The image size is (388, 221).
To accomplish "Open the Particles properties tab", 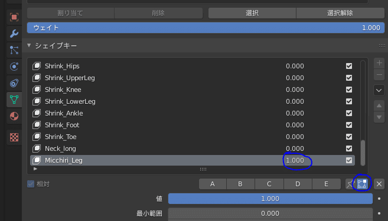I will [14, 50].
